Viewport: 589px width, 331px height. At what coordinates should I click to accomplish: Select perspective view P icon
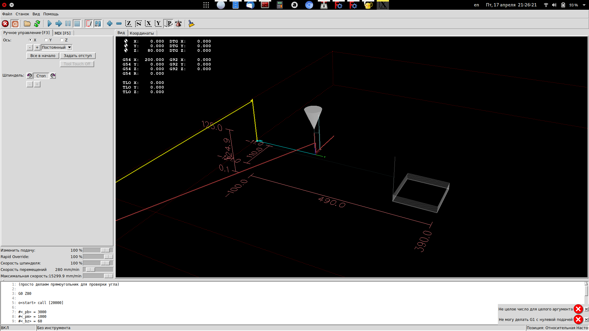pos(168,24)
